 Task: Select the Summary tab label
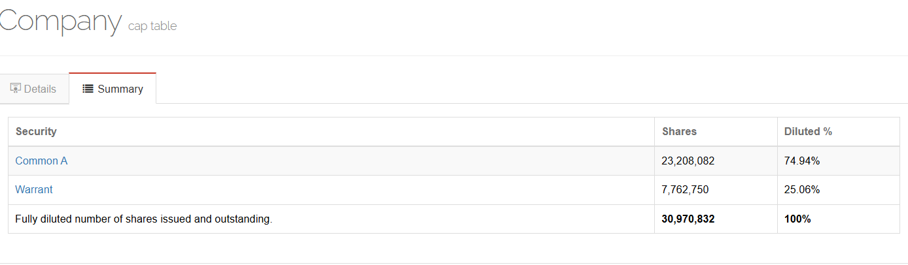120,89
